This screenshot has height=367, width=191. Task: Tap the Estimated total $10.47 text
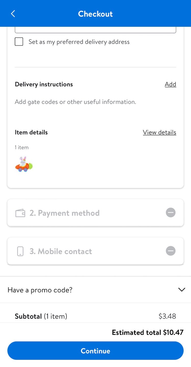(x=147, y=333)
